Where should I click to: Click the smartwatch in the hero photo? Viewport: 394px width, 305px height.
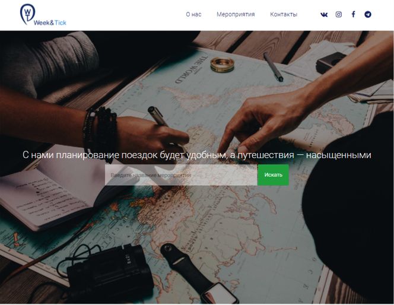199,274
